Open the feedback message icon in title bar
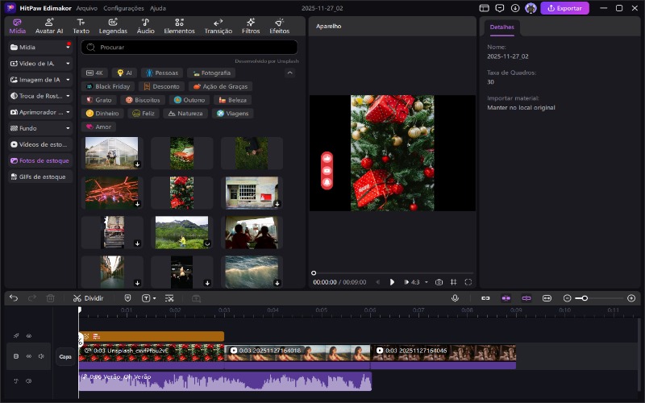The width and height of the screenshot is (645, 403). 500,8
